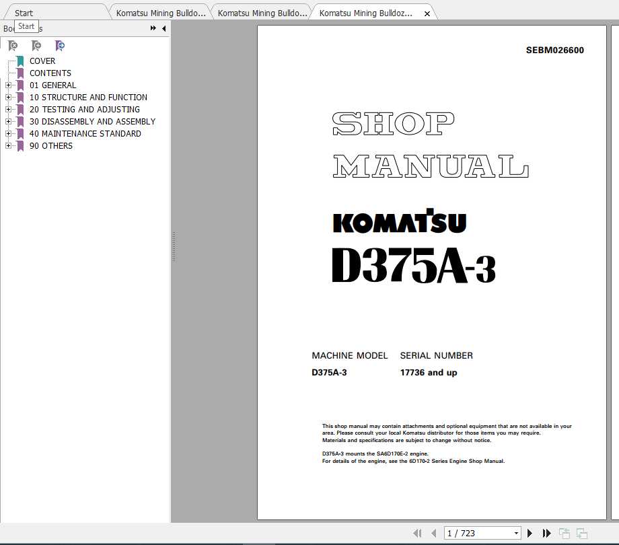Expand the 90 OTHERS bookmark node

pos(8,146)
